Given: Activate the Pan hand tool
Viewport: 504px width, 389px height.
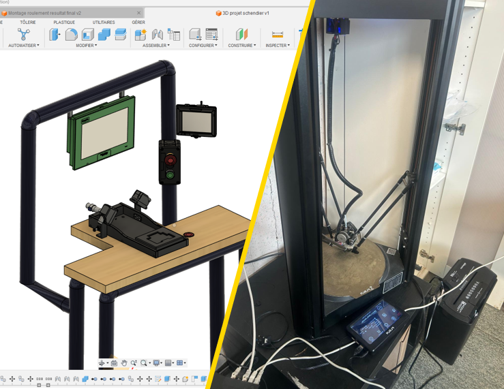Looking at the screenshot, I should tap(124, 363).
